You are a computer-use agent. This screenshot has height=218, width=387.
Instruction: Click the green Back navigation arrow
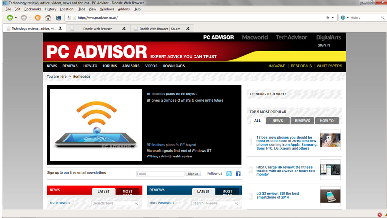point(10,18)
